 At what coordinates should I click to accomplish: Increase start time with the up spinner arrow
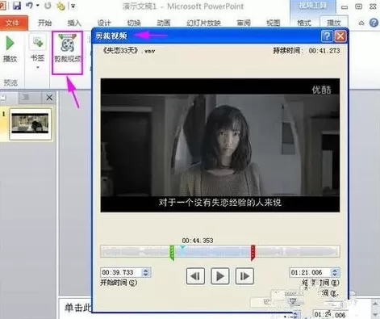pos(146,271)
